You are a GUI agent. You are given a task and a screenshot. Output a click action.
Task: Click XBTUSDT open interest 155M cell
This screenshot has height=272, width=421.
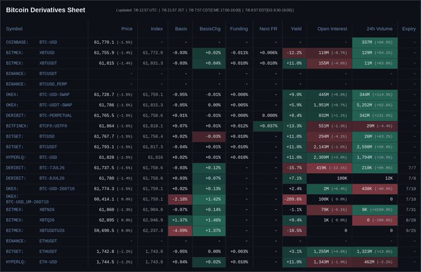(329, 63)
